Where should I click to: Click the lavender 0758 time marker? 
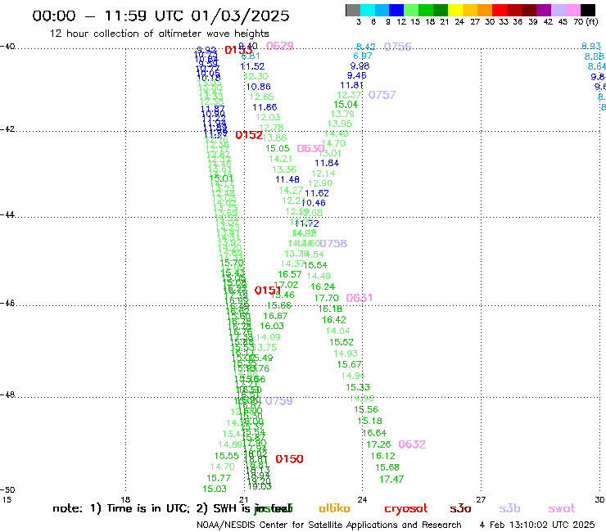[333, 243]
